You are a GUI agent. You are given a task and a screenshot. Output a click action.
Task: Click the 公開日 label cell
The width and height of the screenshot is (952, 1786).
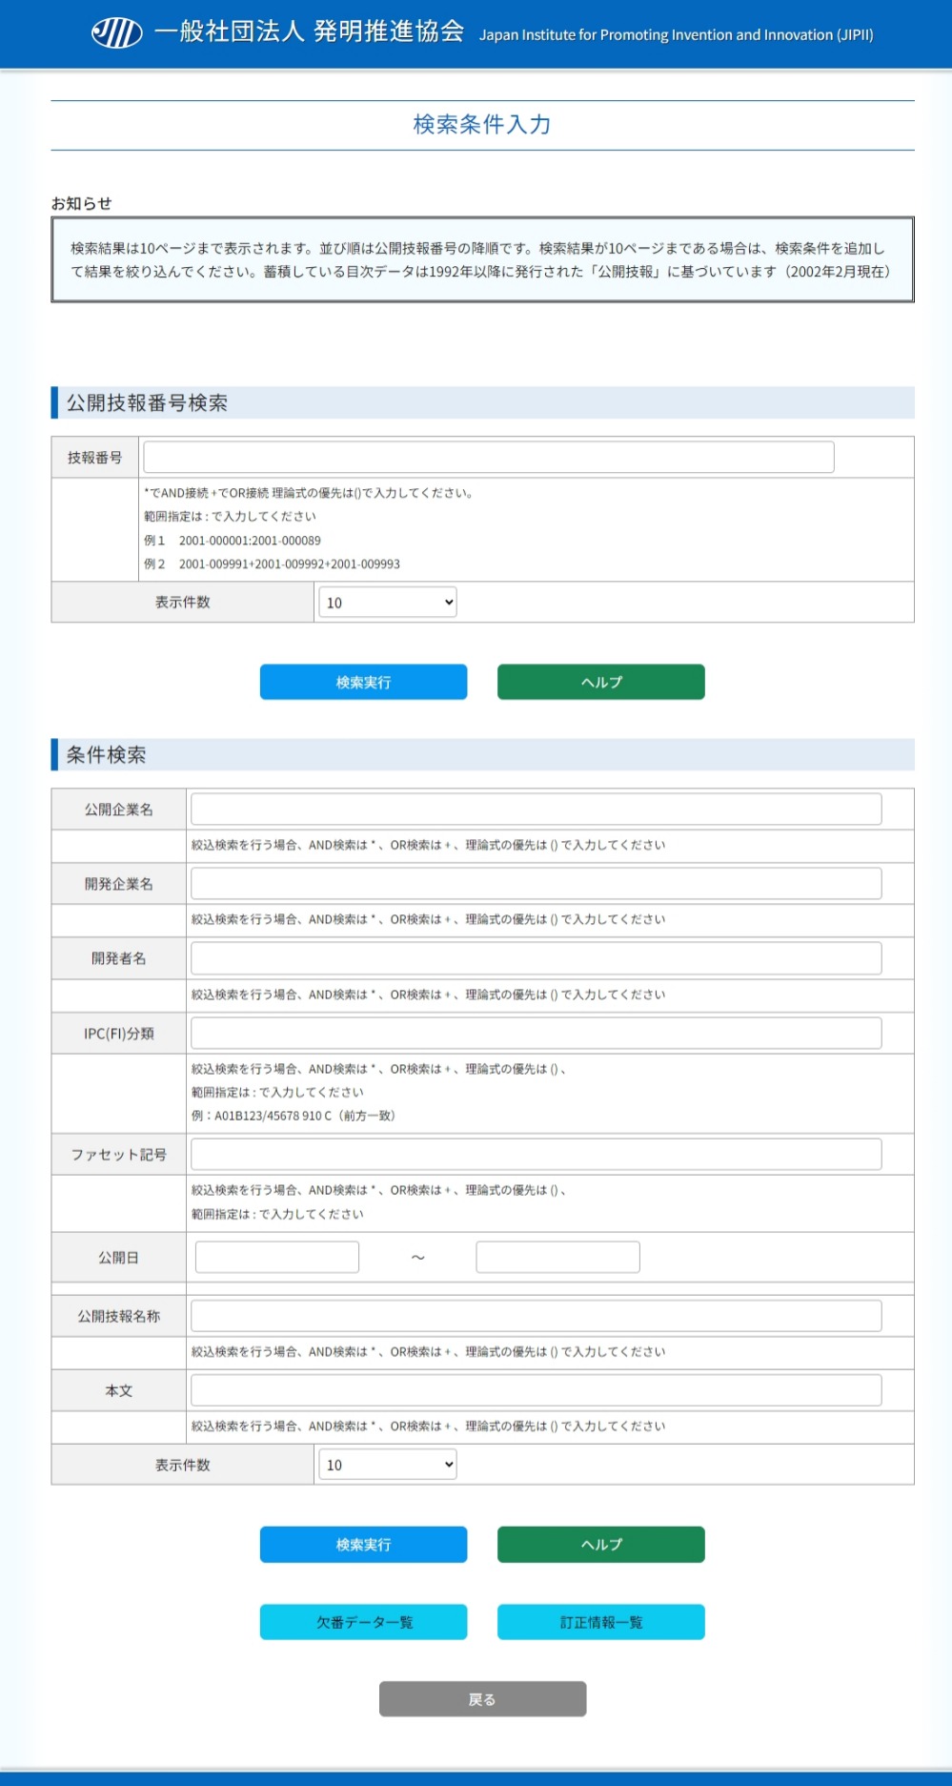pos(119,1258)
